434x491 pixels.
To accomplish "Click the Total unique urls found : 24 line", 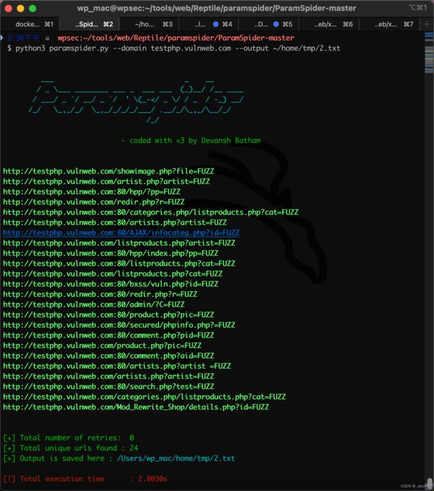I will tap(71, 448).
